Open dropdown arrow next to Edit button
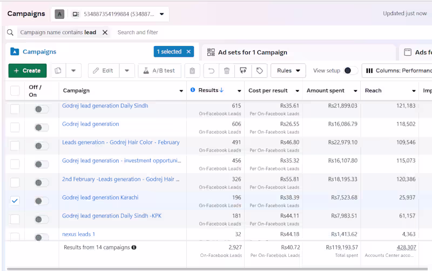Image resolution: width=432 pixels, height=271 pixels. 127,71
